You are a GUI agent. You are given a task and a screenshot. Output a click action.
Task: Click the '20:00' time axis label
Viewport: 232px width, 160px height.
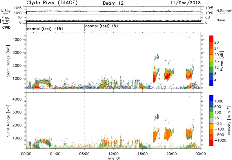pyautogui.click(x=172, y=154)
